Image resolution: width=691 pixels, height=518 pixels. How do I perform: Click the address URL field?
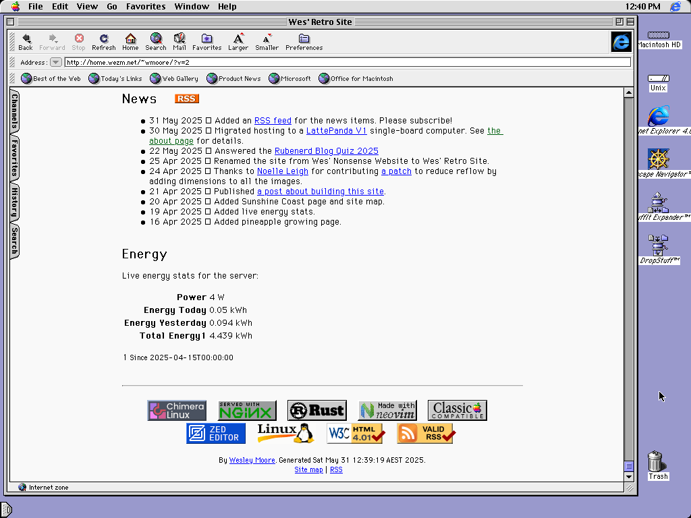tap(348, 62)
